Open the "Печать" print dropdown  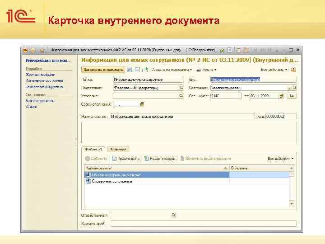coord(206,70)
